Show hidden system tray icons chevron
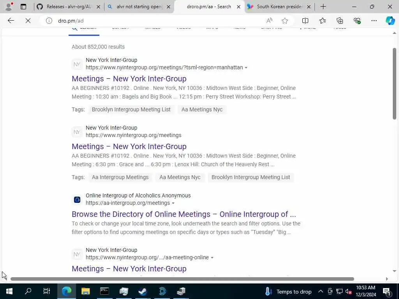This screenshot has width=399, height=299. 321,291
